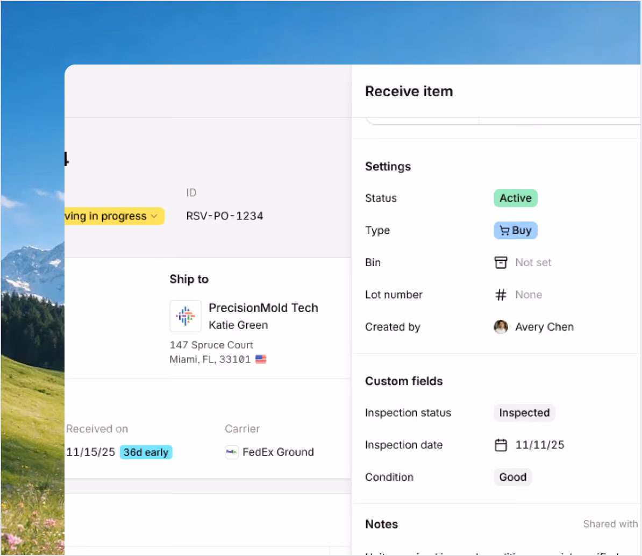Screen dimensions: 642x556
Task: Click the Notes section heading
Action: point(381,524)
